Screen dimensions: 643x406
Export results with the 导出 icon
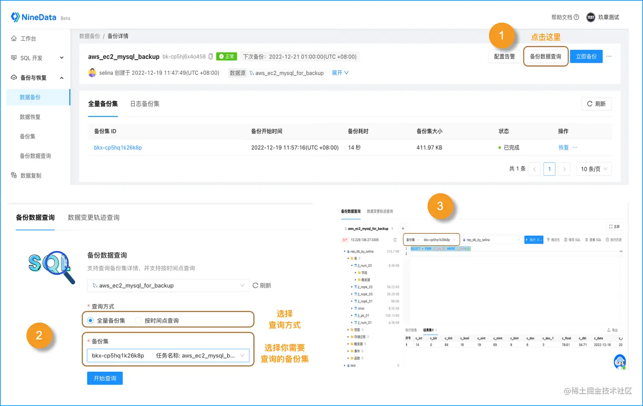(x=612, y=329)
